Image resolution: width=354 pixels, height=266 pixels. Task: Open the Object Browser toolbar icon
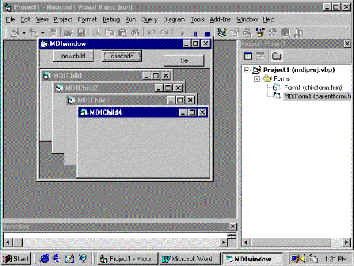pos(260,33)
